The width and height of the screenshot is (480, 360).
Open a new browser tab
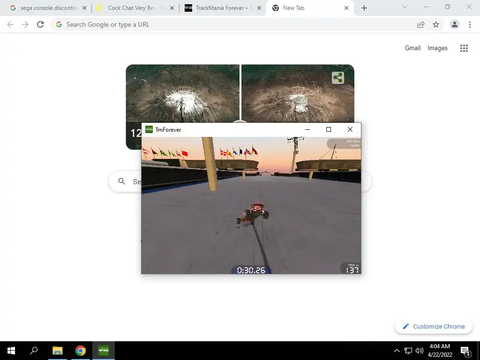[x=364, y=8]
